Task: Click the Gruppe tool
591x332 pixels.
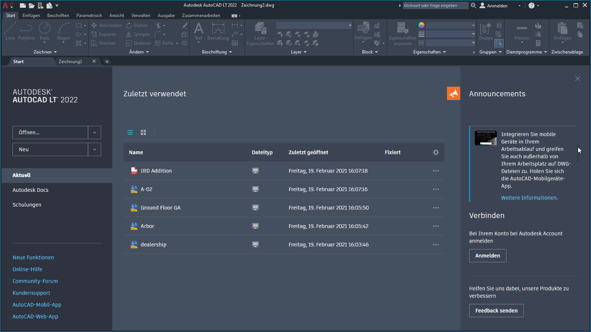Action: [x=486, y=31]
